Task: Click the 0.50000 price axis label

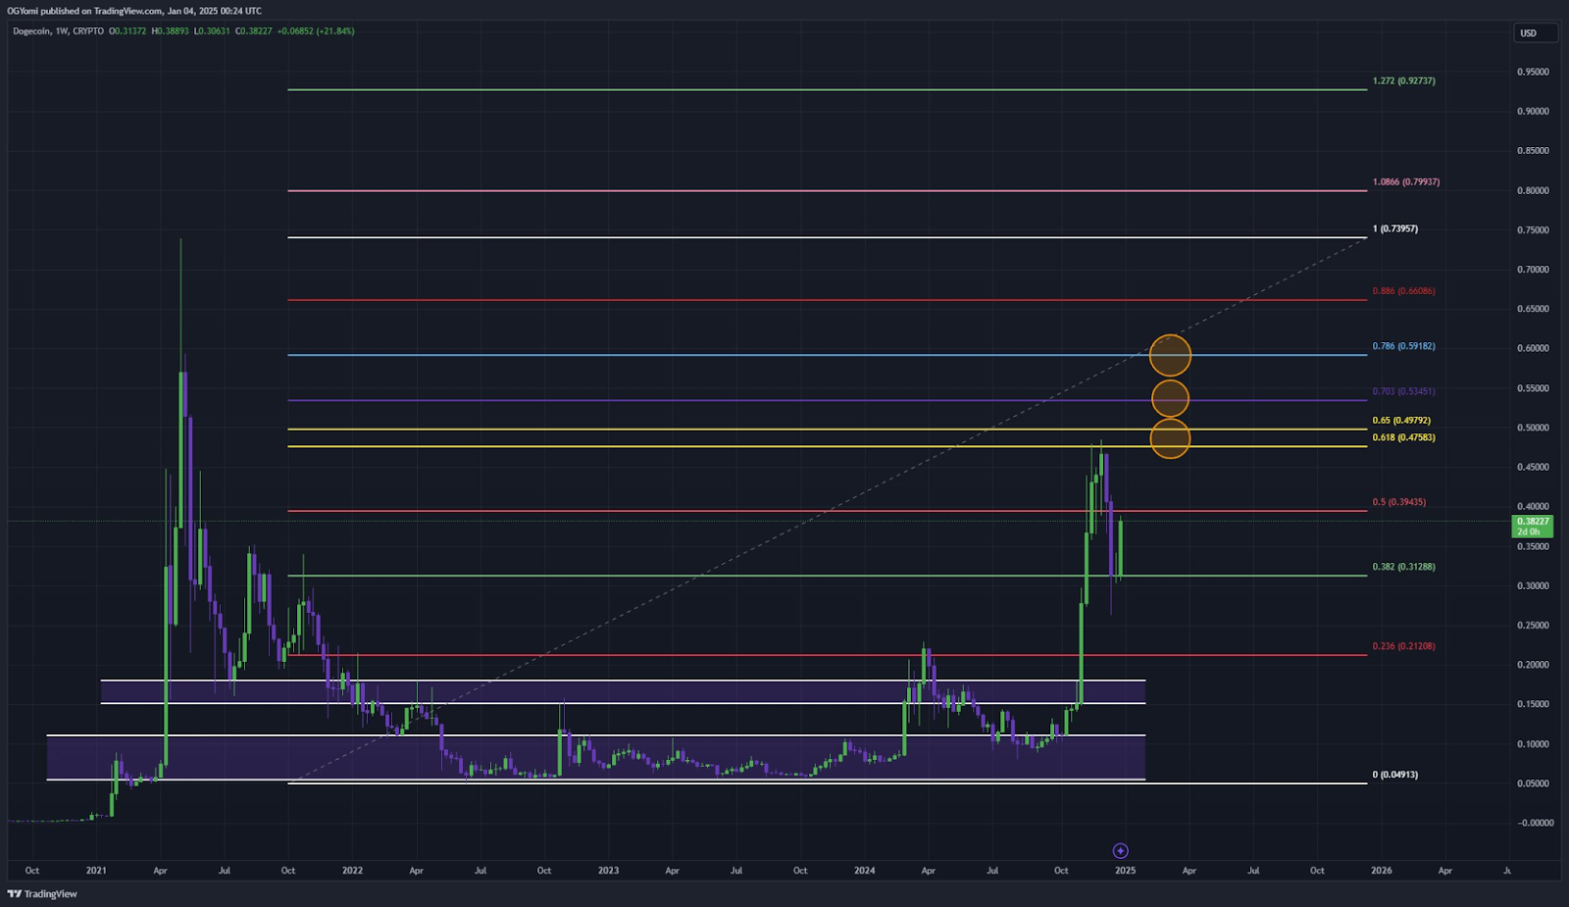Action: pos(1534,428)
